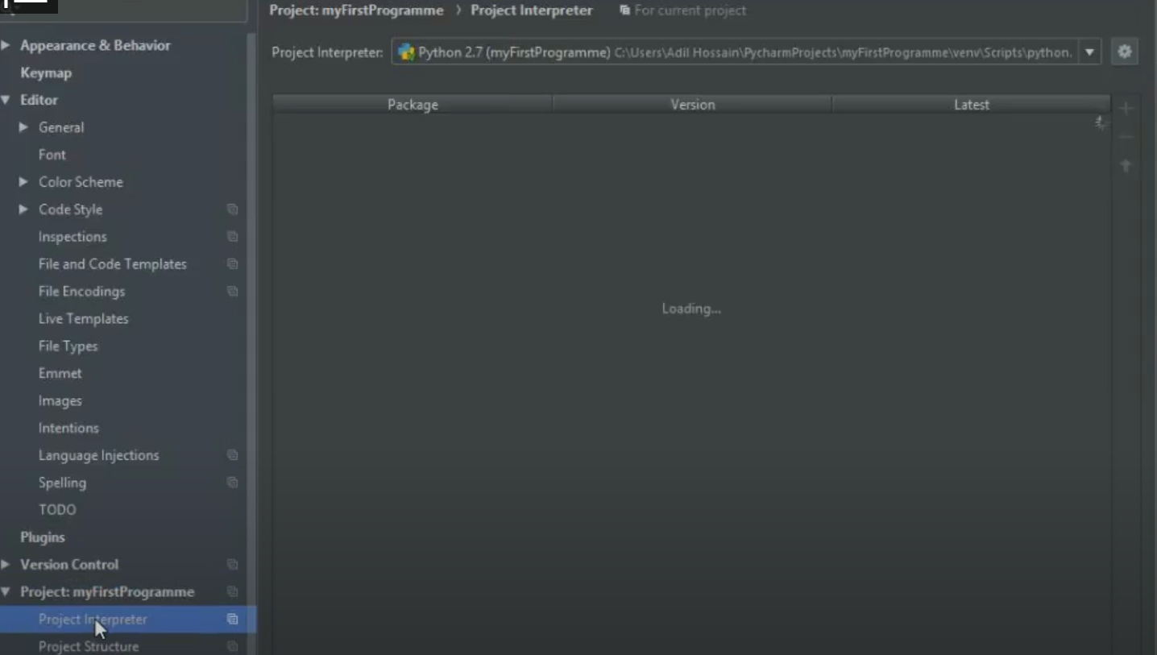
Task: Open the File Types page
Action: (x=68, y=346)
